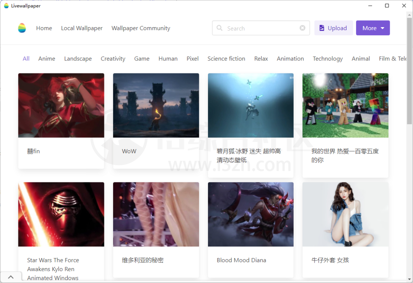Open the Blood Mood Diana thumbnail

coord(251,215)
